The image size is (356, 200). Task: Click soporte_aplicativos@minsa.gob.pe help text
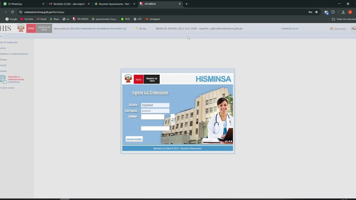point(221,29)
